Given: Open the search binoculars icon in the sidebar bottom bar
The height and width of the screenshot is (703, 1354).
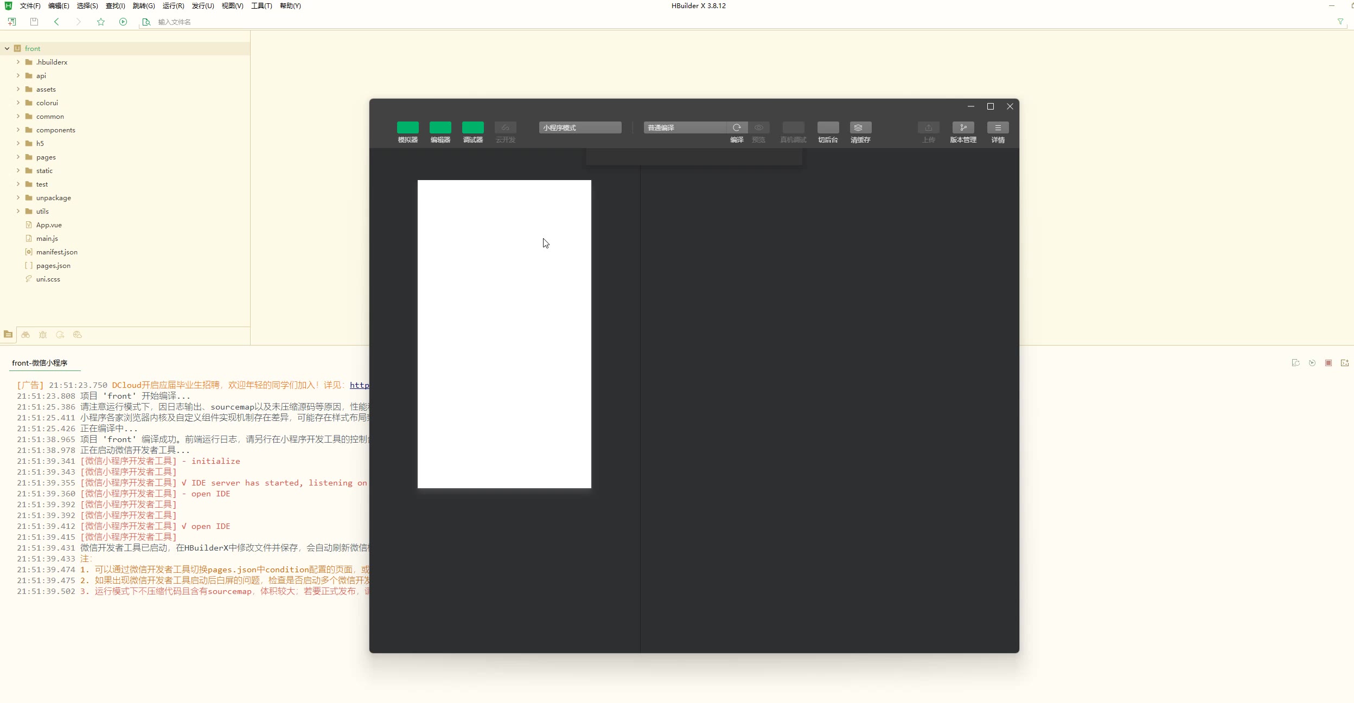Looking at the screenshot, I should 25,335.
